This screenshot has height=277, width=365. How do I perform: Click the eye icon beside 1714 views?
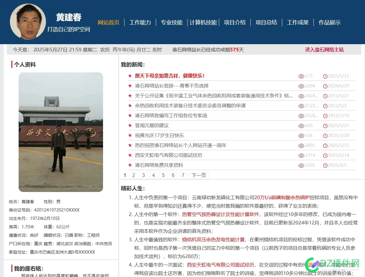pos(301,156)
